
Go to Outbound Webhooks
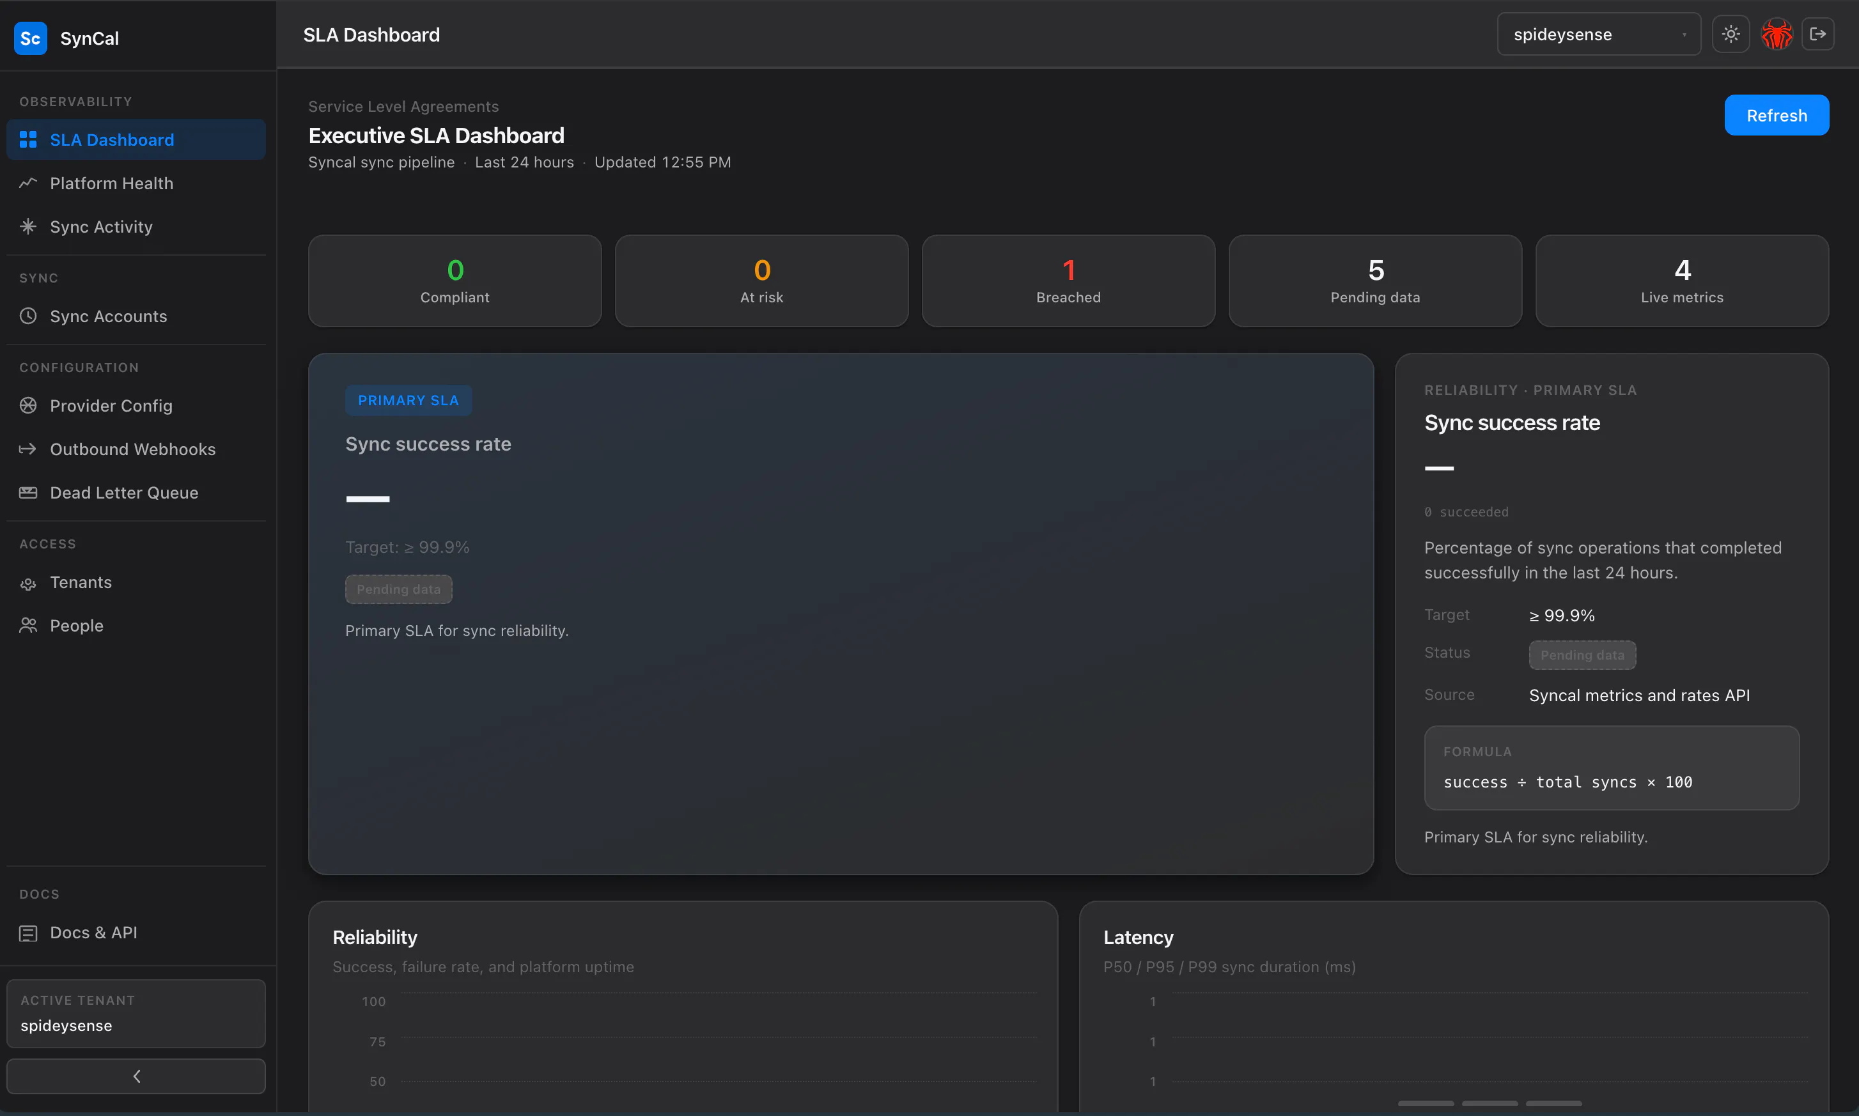click(x=136, y=449)
